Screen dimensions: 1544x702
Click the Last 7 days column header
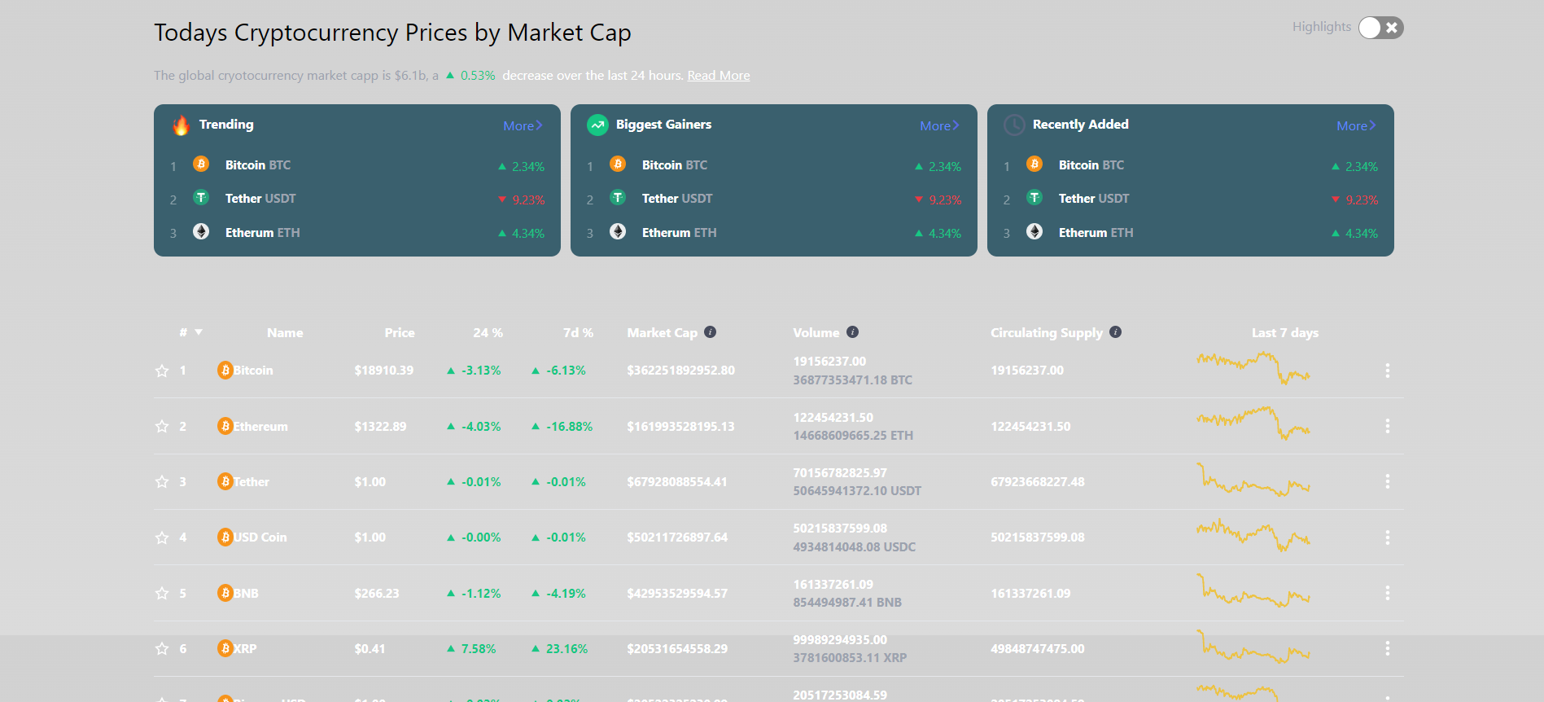1285,332
